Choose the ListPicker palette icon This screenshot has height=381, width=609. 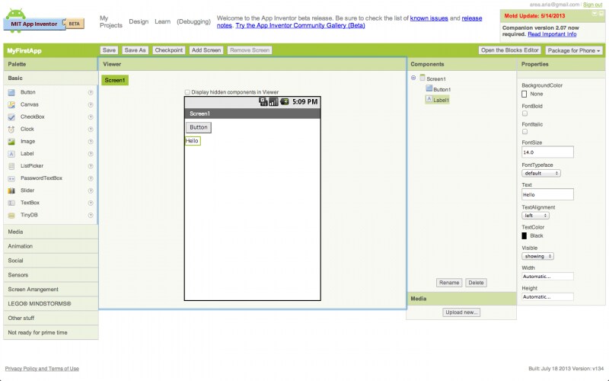11,165
